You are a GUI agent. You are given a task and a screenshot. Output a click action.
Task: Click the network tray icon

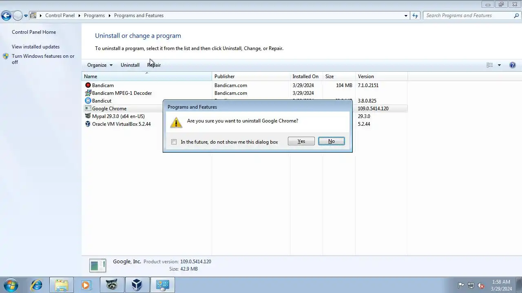pyautogui.click(x=471, y=285)
